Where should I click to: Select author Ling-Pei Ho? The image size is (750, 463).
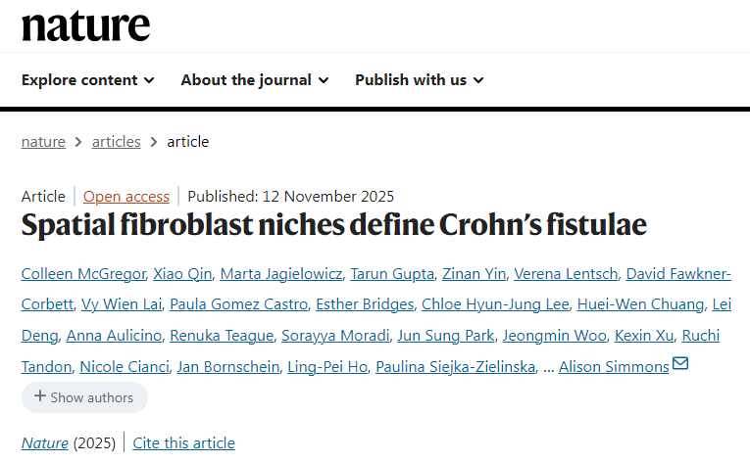click(327, 366)
